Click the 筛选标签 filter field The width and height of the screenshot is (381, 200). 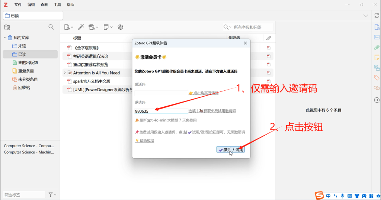pyautogui.click(x=24, y=195)
